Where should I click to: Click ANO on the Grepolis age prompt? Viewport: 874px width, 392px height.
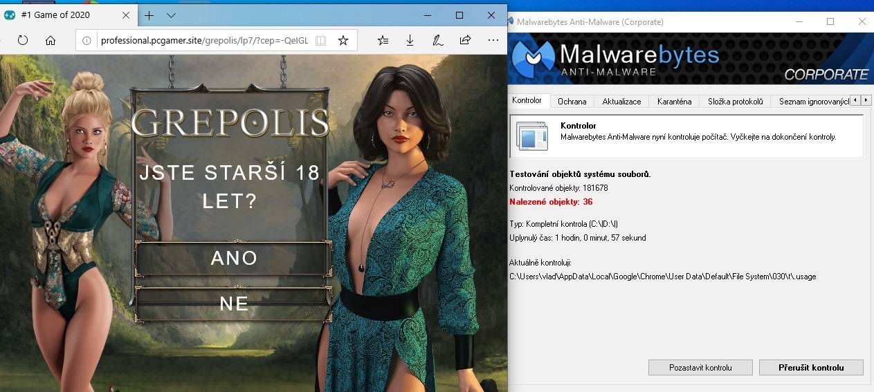(234, 259)
